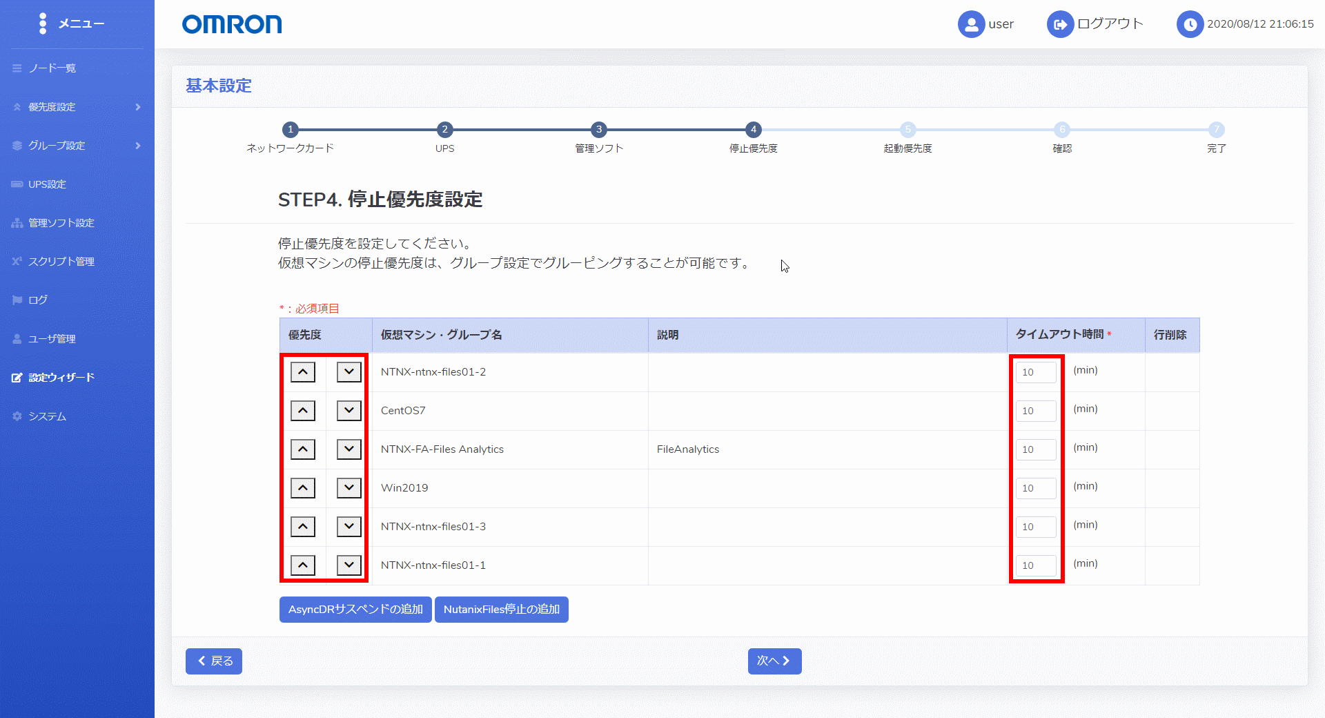The image size is (1325, 718).
Task: Click the 仮想マシン・グループ名 column header
Action: [510, 335]
